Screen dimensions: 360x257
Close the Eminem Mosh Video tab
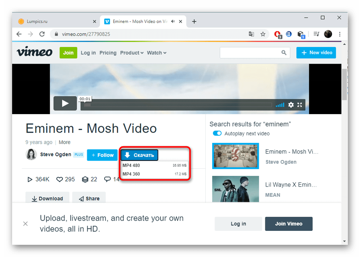180,22
